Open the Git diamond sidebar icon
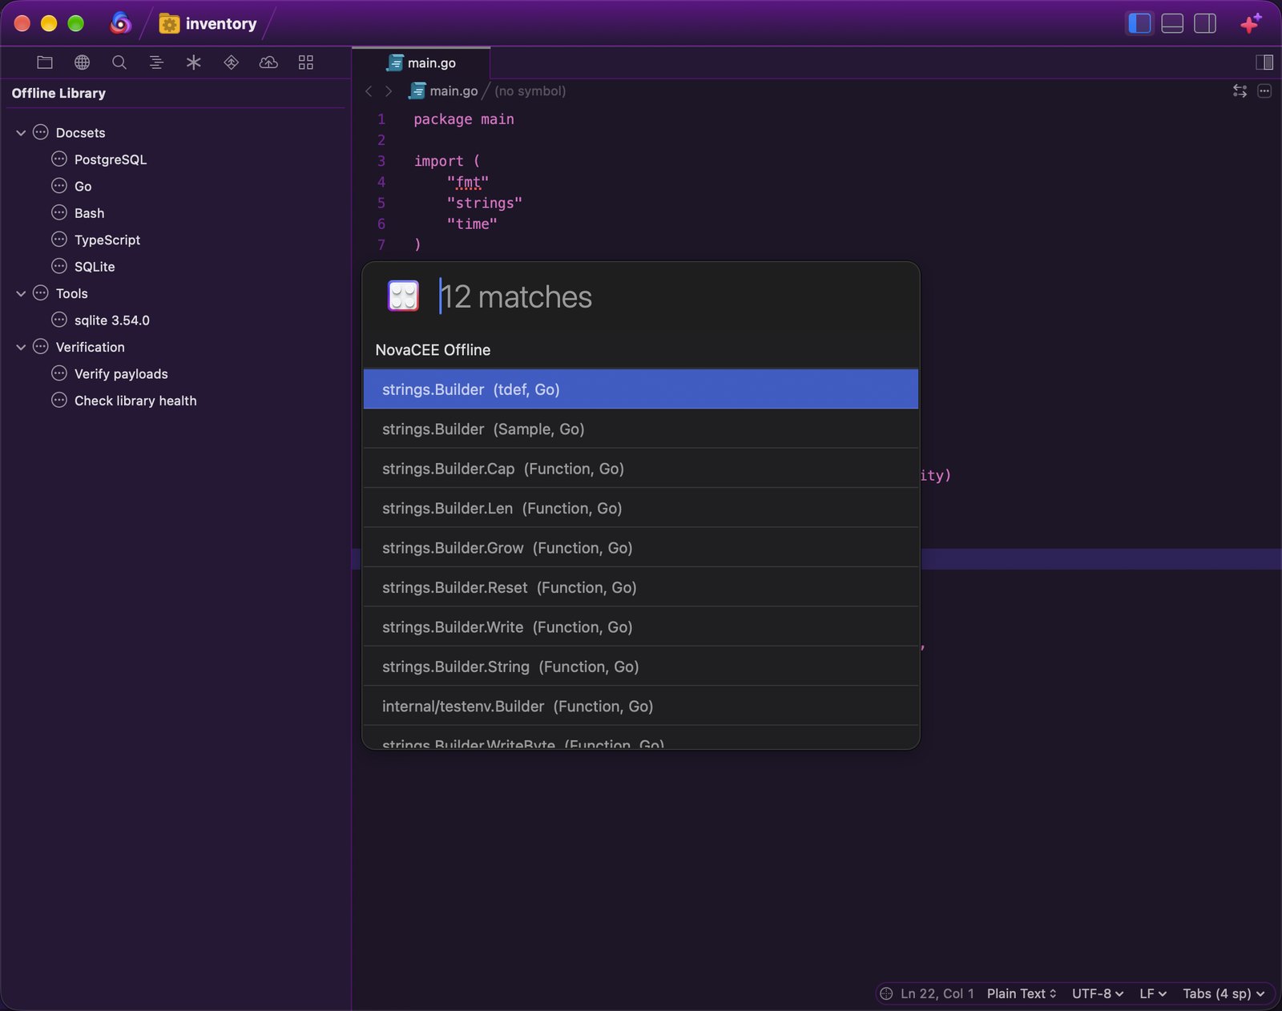Viewport: 1282px width, 1011px height. 232,62
